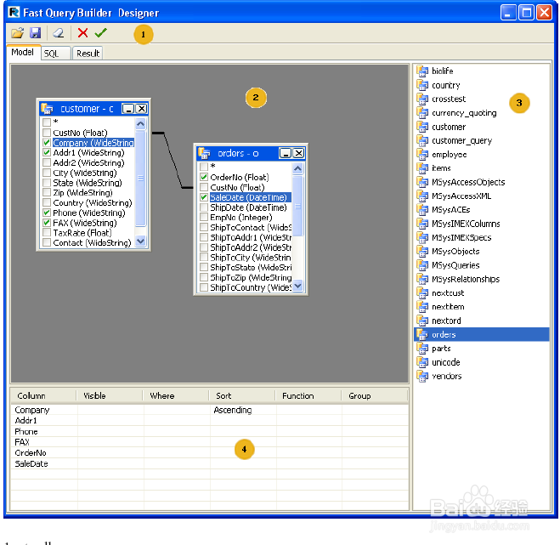Switch to the SQL tab
Image resolution: width=560 pixels, height=545 pixels.
(56, 54)
